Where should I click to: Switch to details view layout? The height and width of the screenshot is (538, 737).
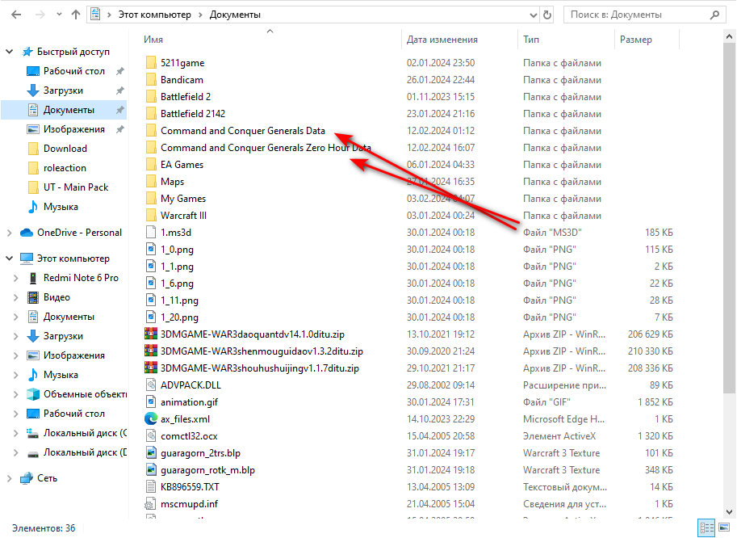pos(706,527)
